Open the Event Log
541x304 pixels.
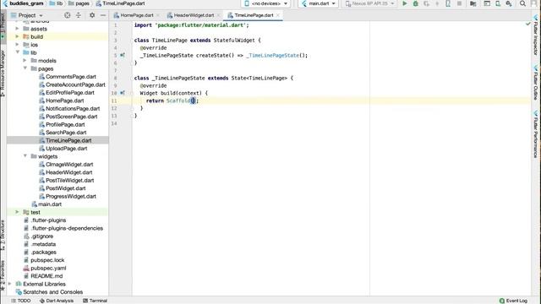click(513, 301)
